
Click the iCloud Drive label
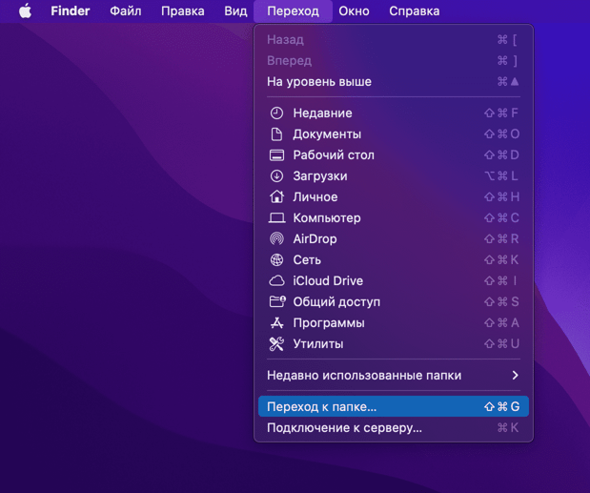pyautogui.click(x=328, y=280)
